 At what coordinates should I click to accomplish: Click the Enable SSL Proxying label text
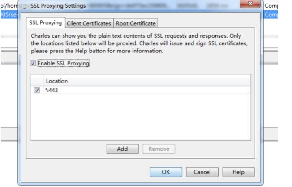pyautogui.click(x=63, y=63)
